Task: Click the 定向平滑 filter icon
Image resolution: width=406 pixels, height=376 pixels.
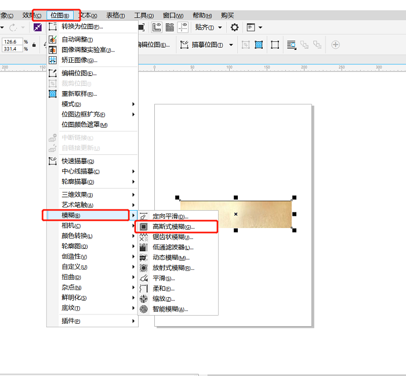Action: click(144, 216)
